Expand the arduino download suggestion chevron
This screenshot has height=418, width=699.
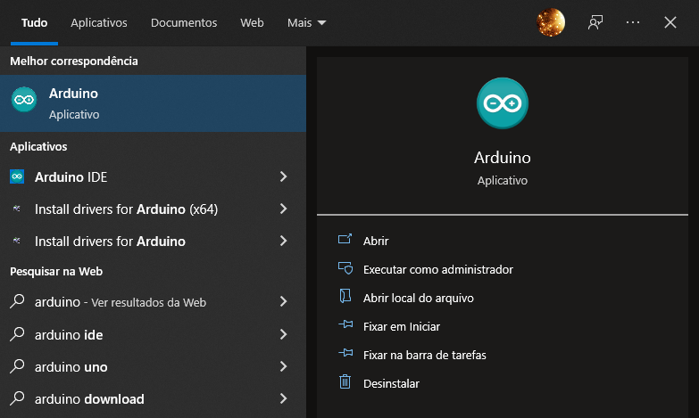(x=284, y=398)
